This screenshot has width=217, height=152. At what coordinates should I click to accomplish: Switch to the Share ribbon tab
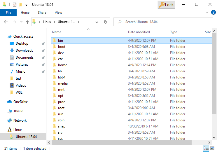[x=42, y=13]
